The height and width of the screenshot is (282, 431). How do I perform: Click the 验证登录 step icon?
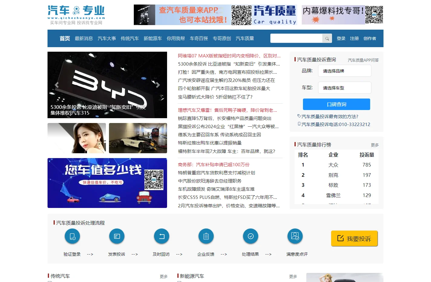point(72,236)
